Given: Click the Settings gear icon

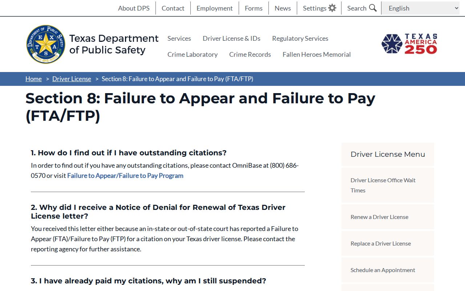Looking at the screenshot, I should point(332,8).
